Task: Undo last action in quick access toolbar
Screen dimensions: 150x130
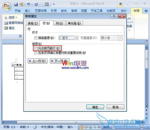Action: [28, 4]
